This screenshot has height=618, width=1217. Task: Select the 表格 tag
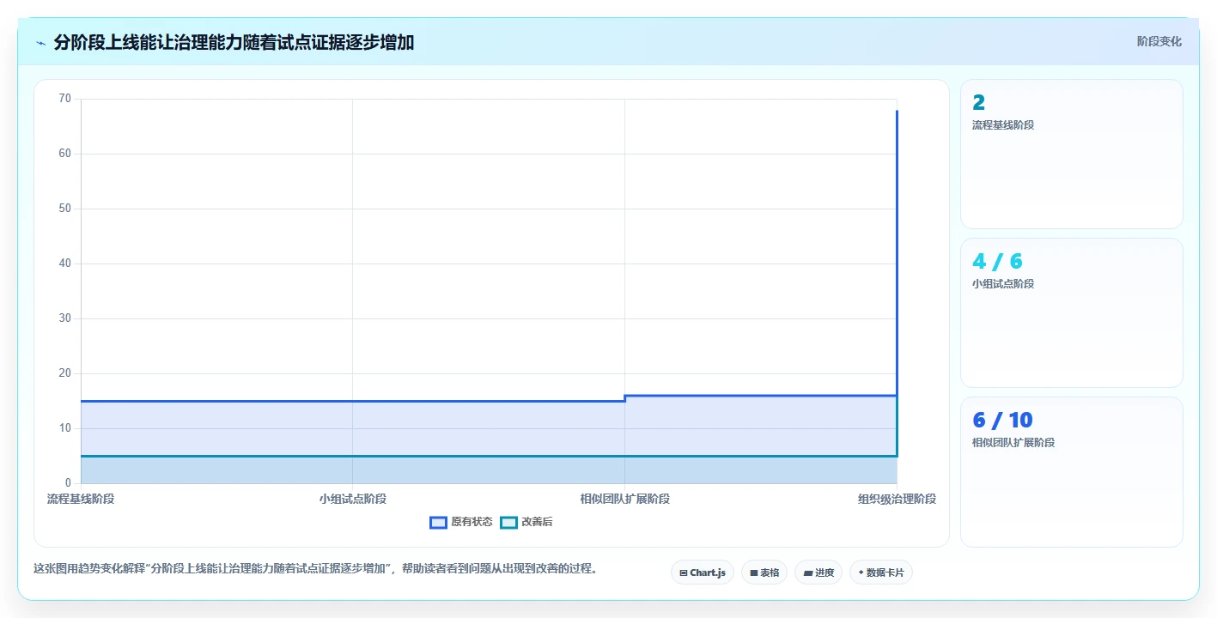[764, 573]
